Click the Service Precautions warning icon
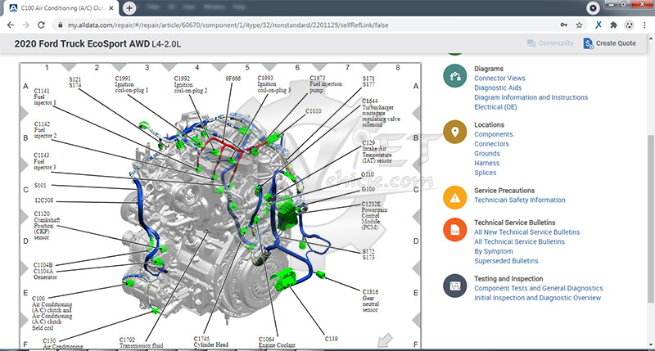Screen dimensions: 655x351 pos(455,197)
